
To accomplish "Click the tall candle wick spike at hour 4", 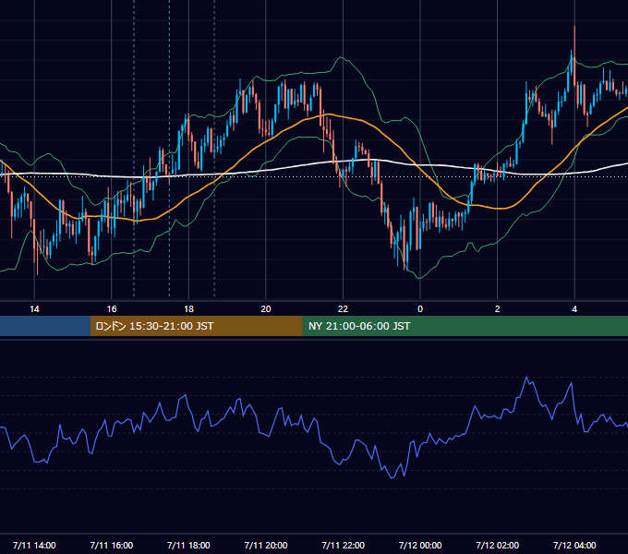I will [574, 44].
